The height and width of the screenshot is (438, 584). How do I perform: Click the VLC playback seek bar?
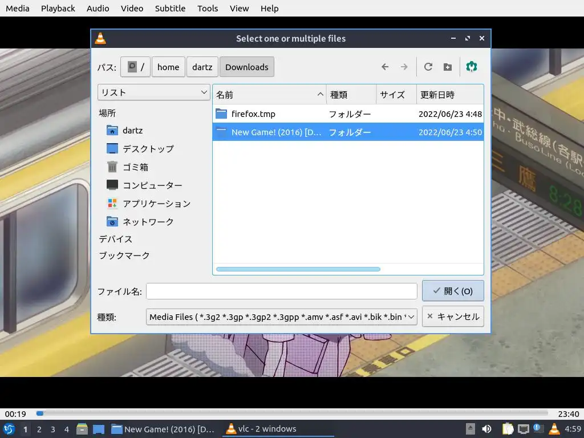[292, 413]
